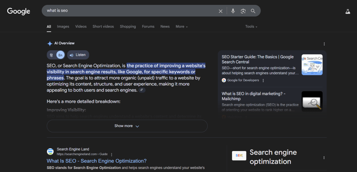Image resolution: width=357 pixels, height=172 pixels.
Task: Open AI Overview three-dot options menu
Action: coord(324,44)
